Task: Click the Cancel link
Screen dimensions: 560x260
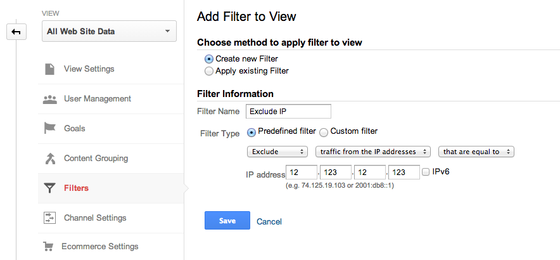Action: (269, 221)
